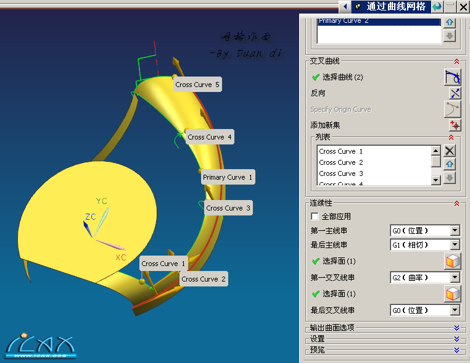Close the mesh dialog window

[463, 7]
